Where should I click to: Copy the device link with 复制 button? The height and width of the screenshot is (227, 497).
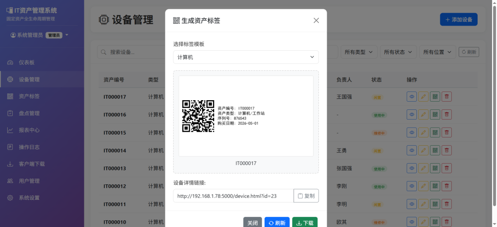306,196
